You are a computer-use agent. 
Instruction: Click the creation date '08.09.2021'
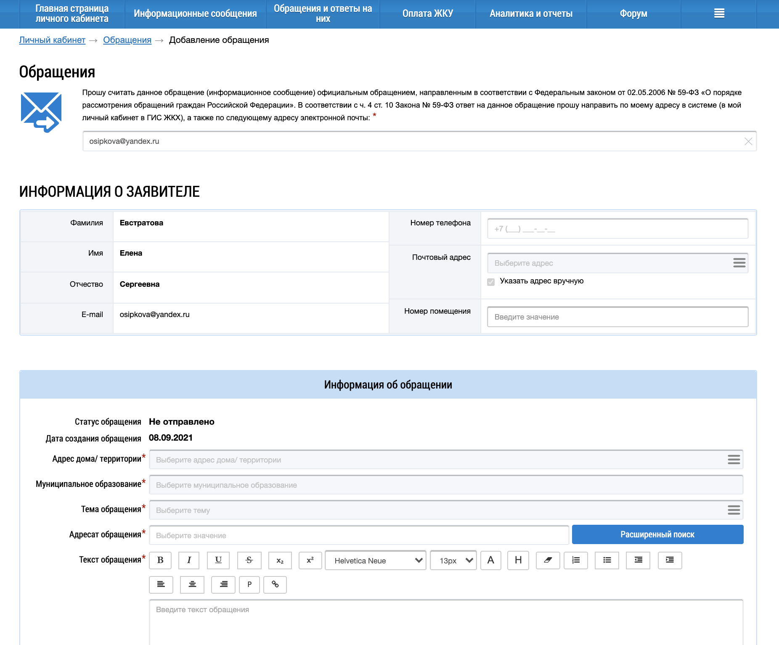tap(171, 438)
